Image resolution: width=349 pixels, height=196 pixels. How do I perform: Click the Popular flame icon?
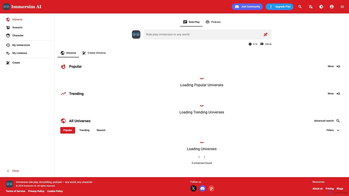[x=63, y=66]
